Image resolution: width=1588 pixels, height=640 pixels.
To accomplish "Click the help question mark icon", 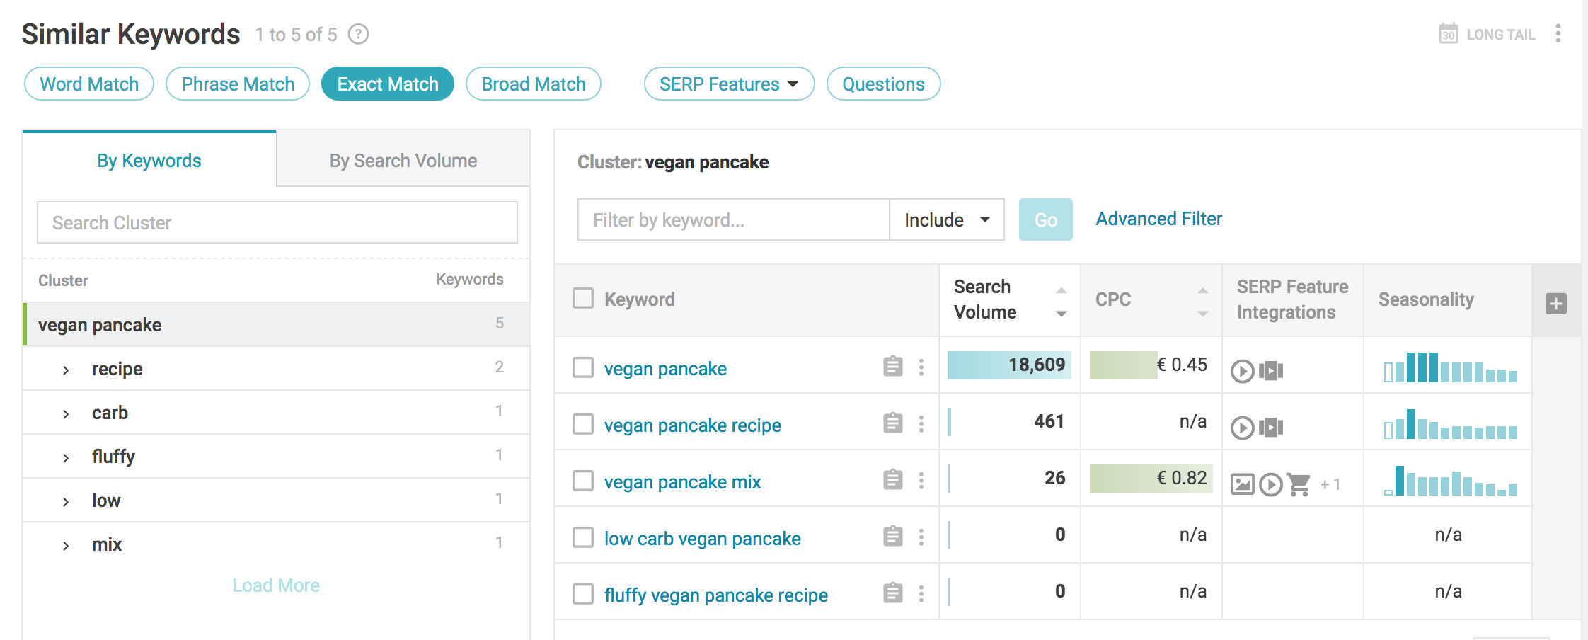I will 359,34.
